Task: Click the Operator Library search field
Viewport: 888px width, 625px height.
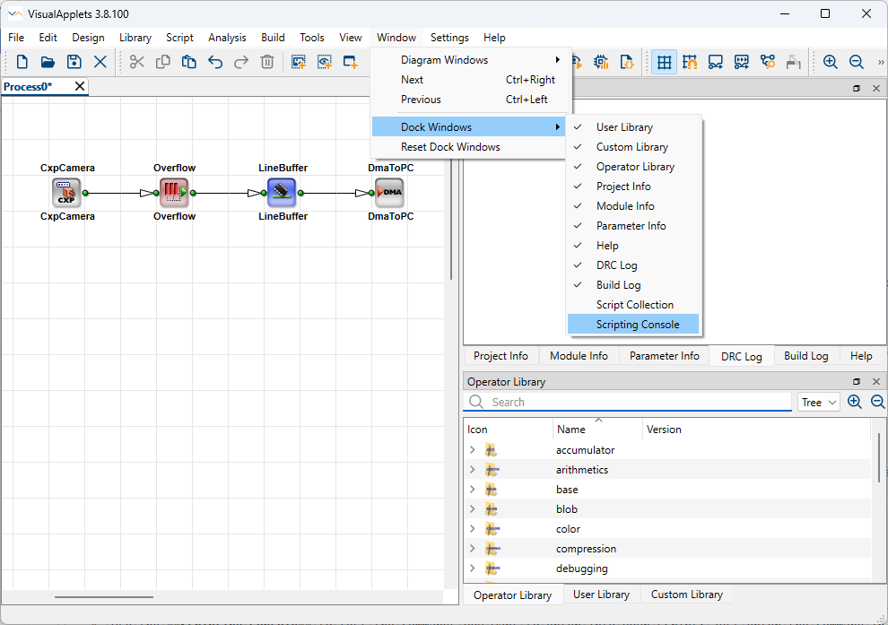Action: click(x=628, y=402)
